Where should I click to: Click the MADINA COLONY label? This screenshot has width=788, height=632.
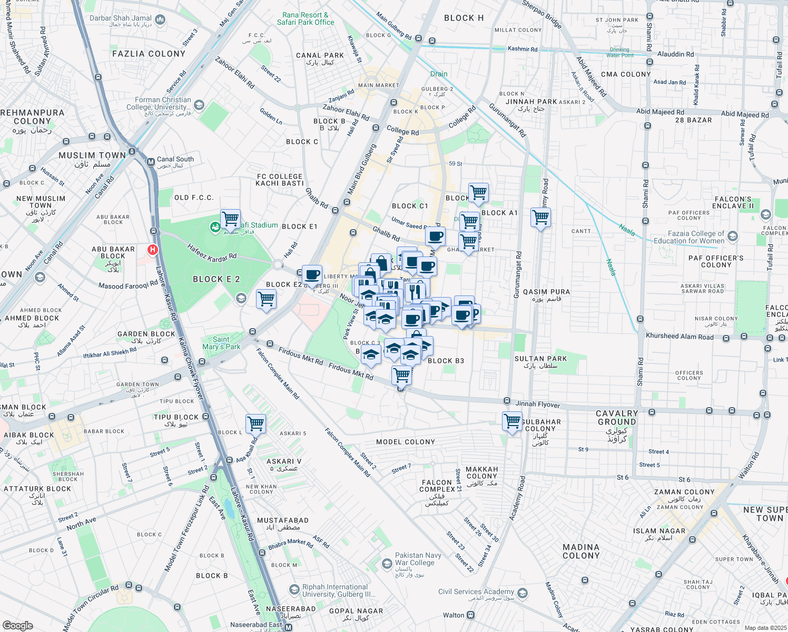point(581,551)
